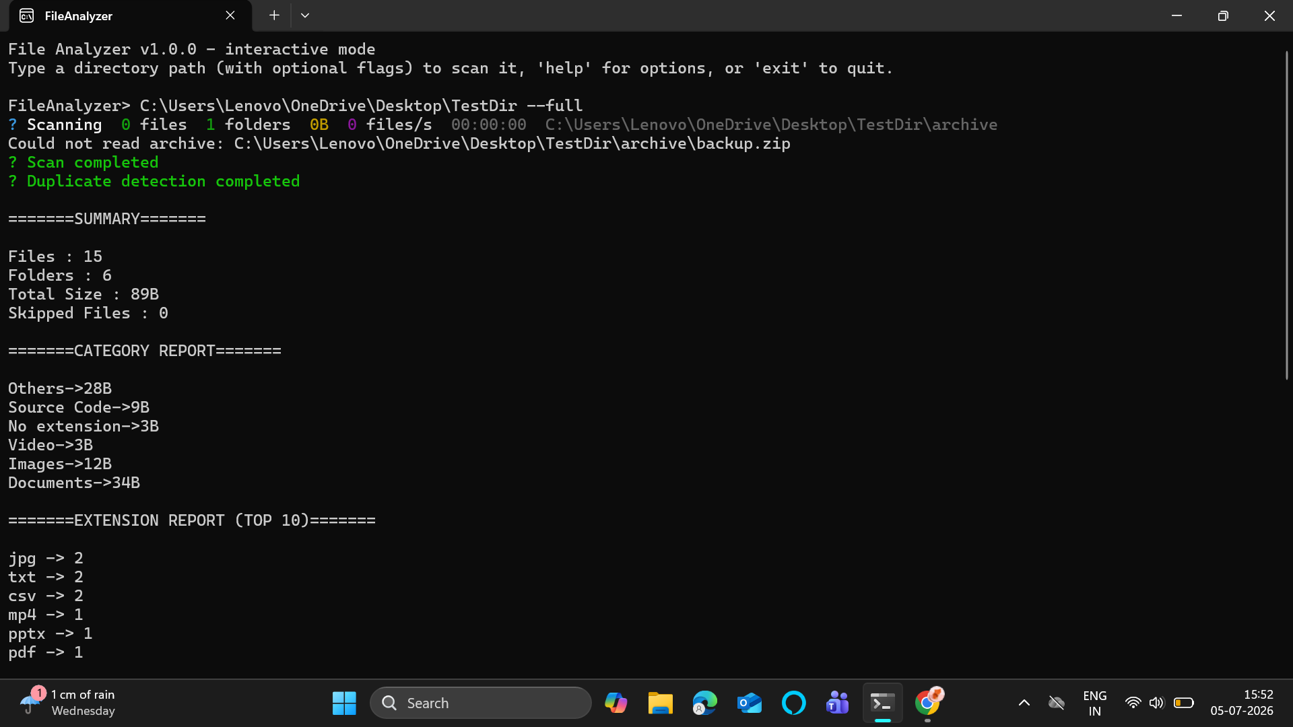Click the 'Files : 15' summary line
This screenshot has width=1293, height=727.
coord(55,256)
